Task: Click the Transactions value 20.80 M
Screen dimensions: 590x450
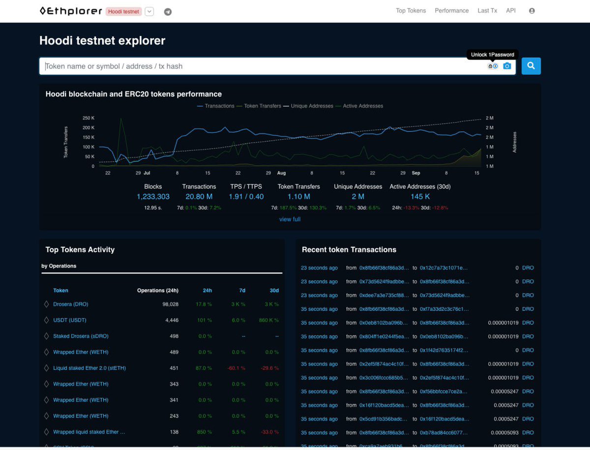Action: click(x=199, y=197)
